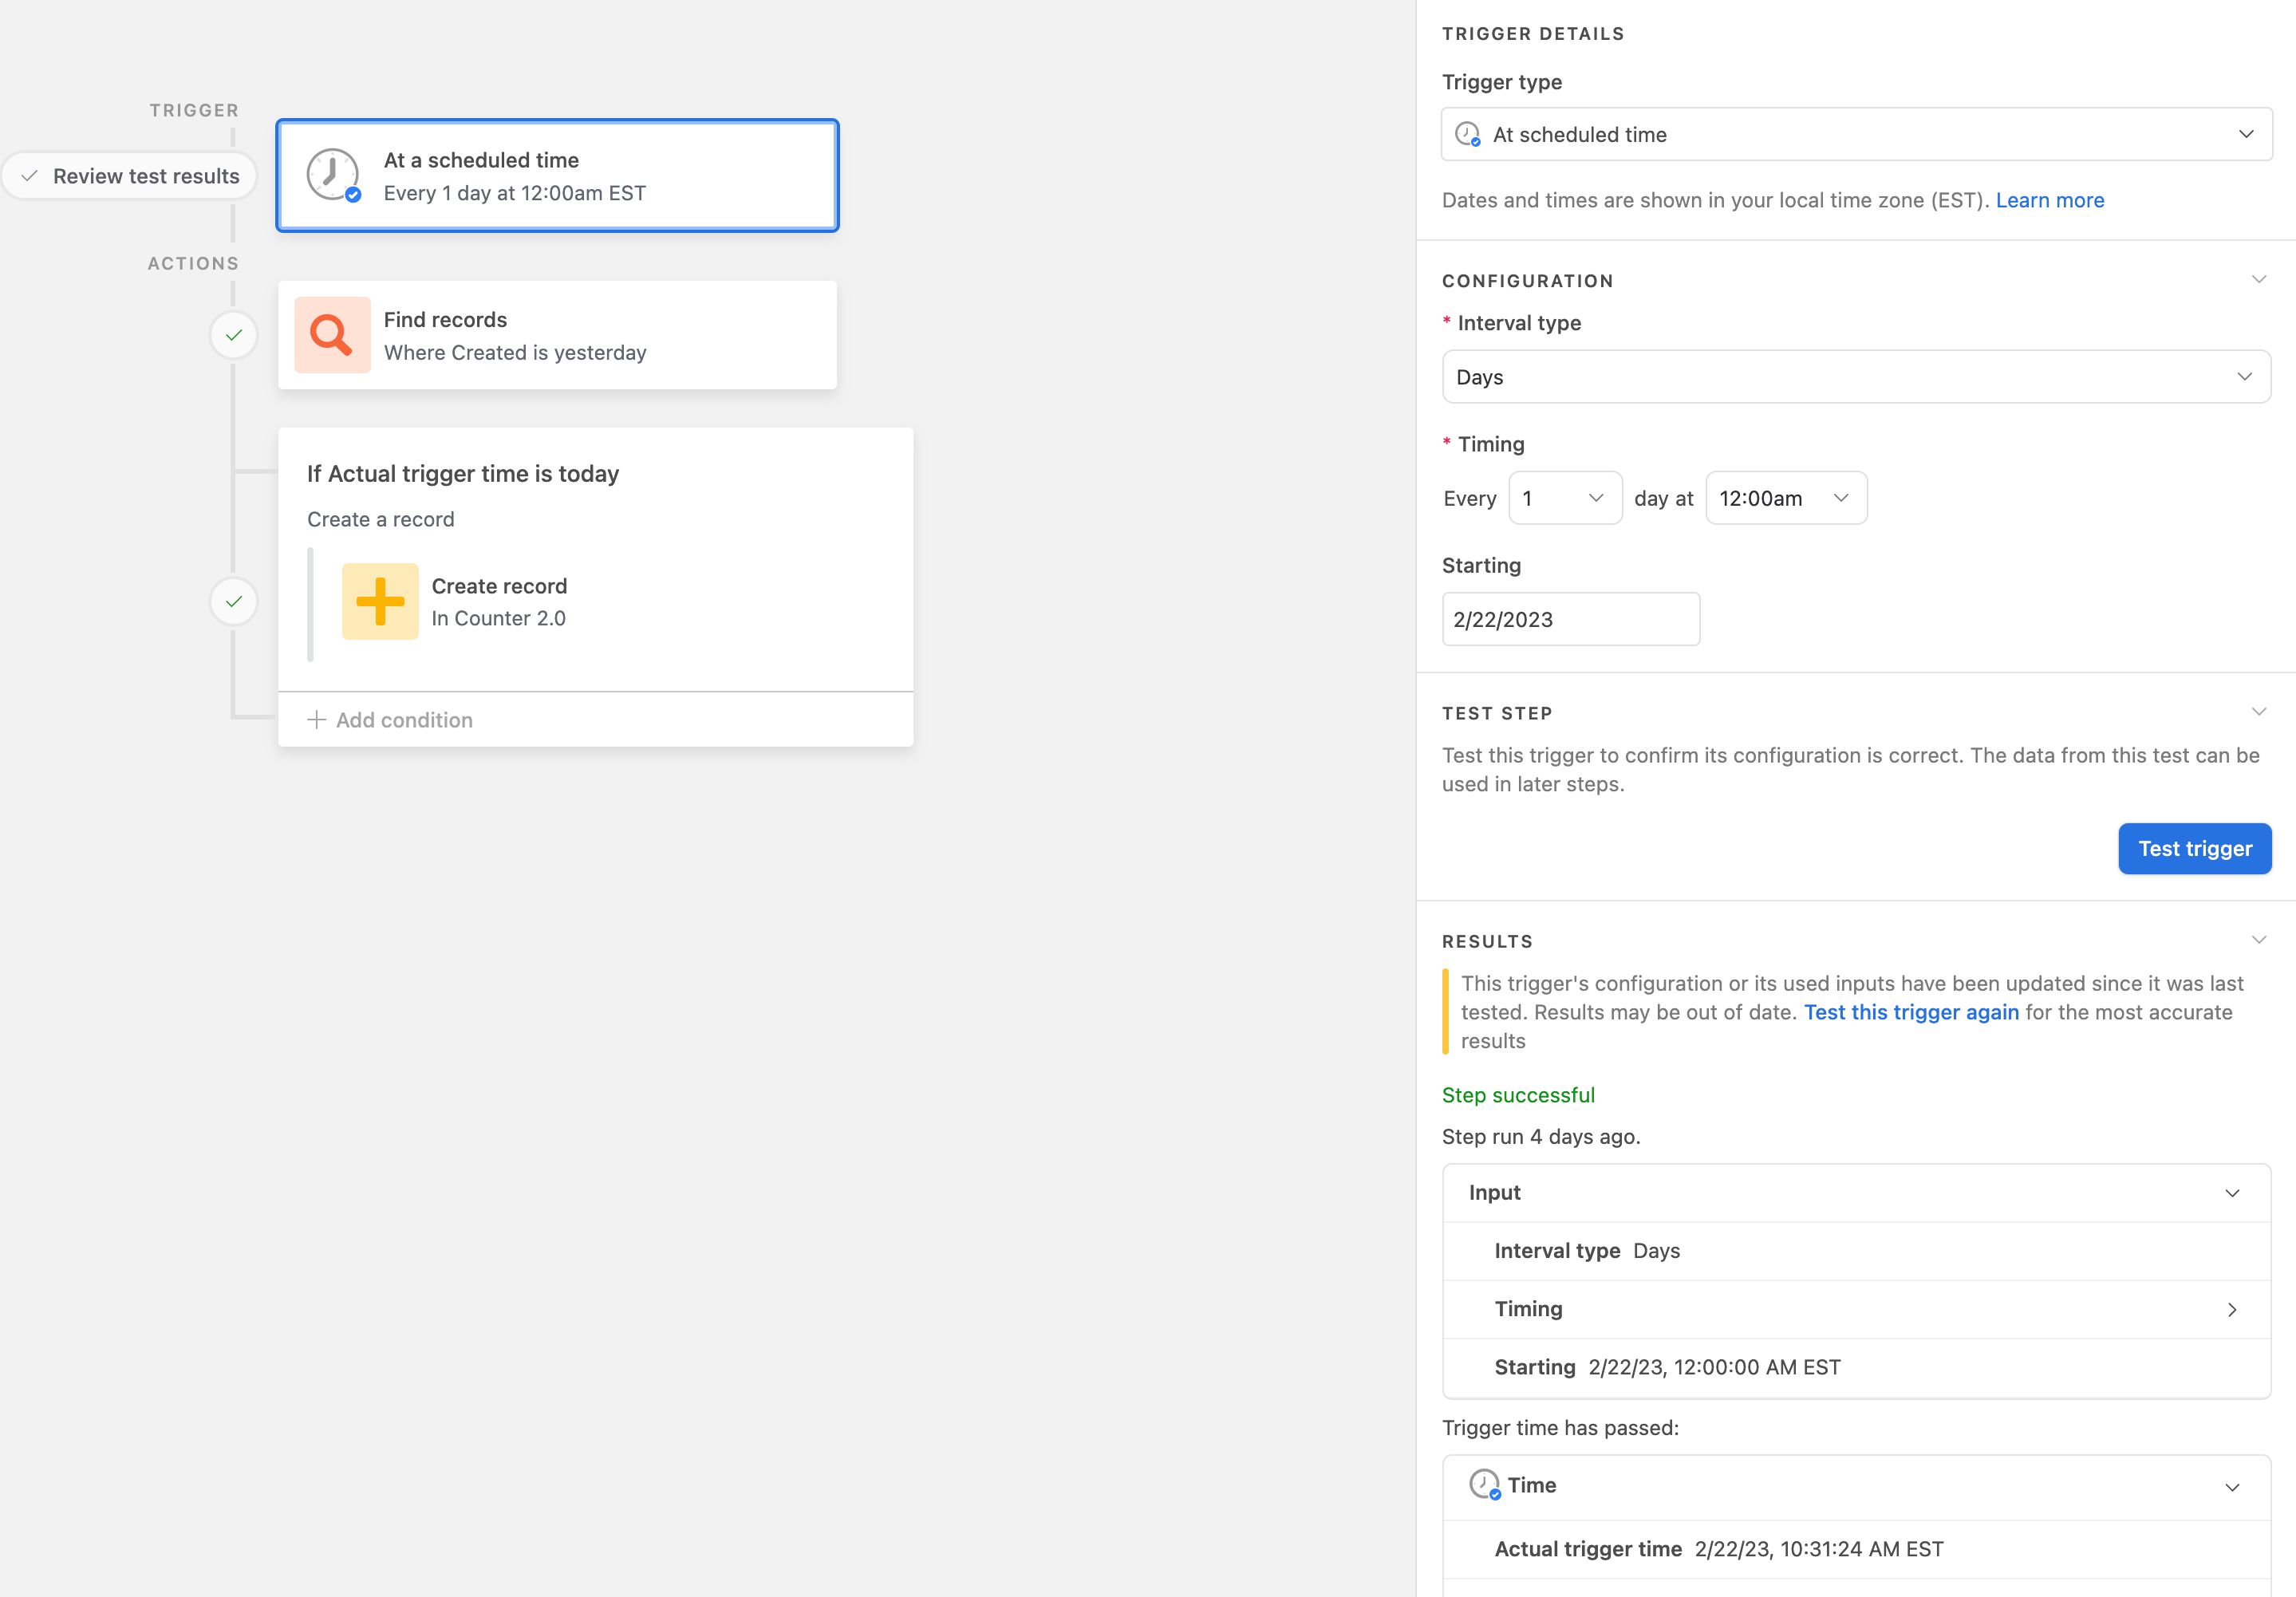This screenshot has width=2296, height=1597.
Task: Click the checkmark icon in Review test results
Action: pos(30,176)
